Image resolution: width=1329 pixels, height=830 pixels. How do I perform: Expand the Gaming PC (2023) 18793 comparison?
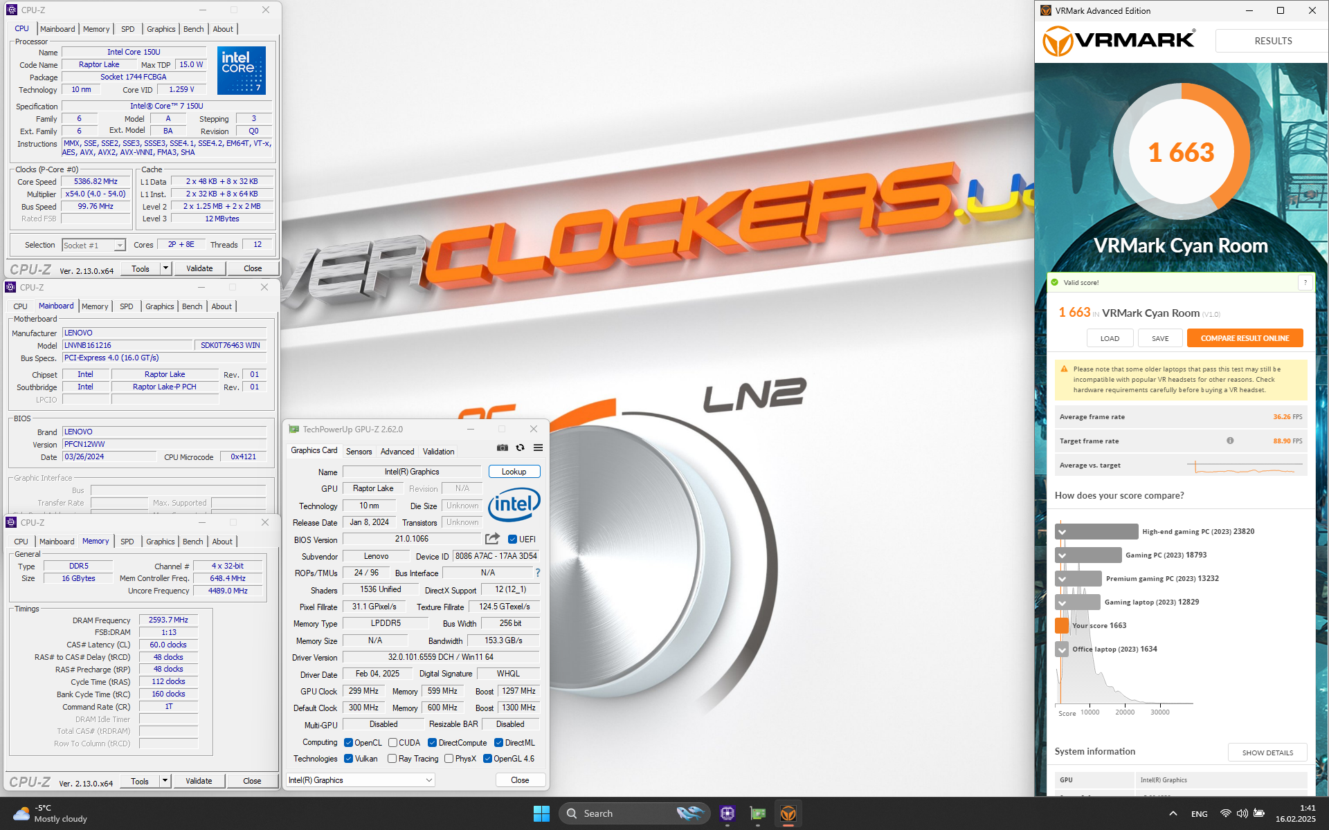[1062, 555]
